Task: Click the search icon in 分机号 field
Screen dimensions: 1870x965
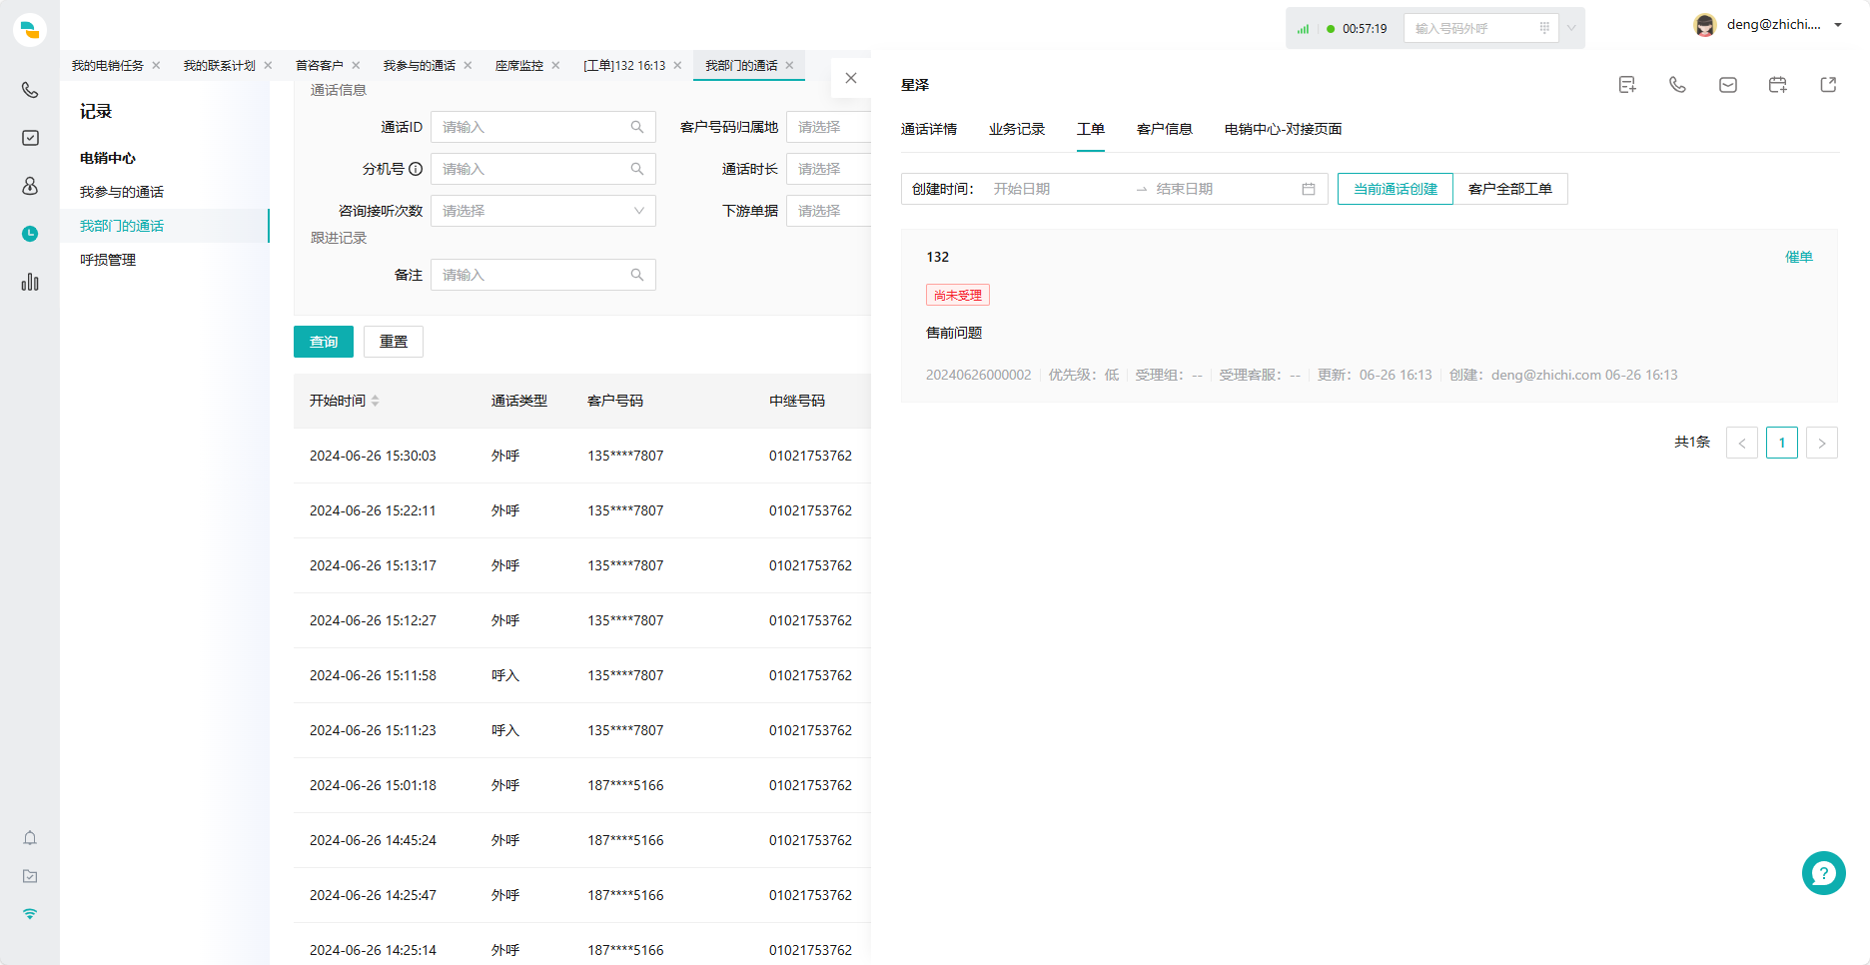Action: click(x=637, y=169)
